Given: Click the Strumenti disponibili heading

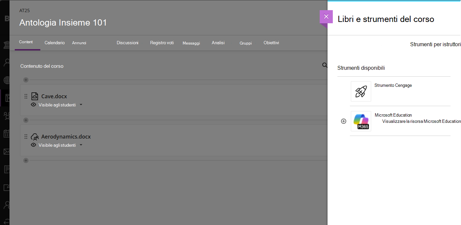Looking at the screenshot, I should 361,68.
